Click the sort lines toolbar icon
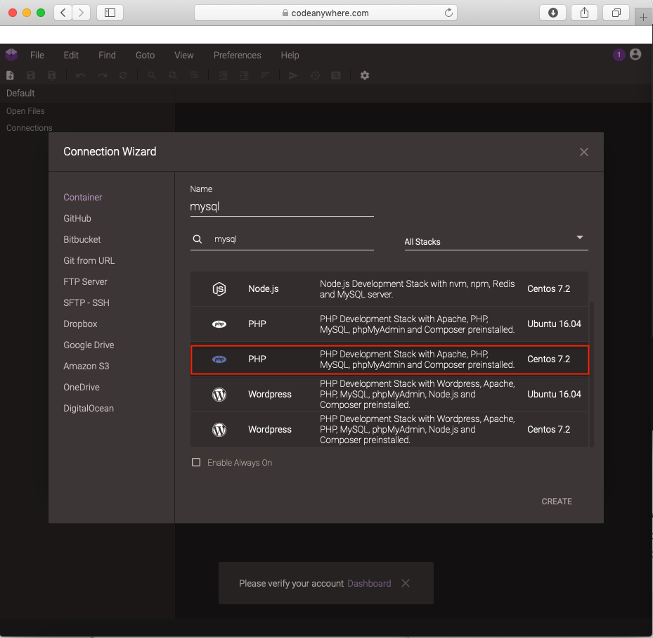The width and height of the screenshot is (653, 638). point(265,75)
